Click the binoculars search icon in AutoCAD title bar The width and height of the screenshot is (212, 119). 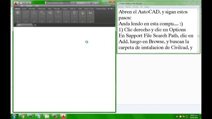[x=72, y=3]
